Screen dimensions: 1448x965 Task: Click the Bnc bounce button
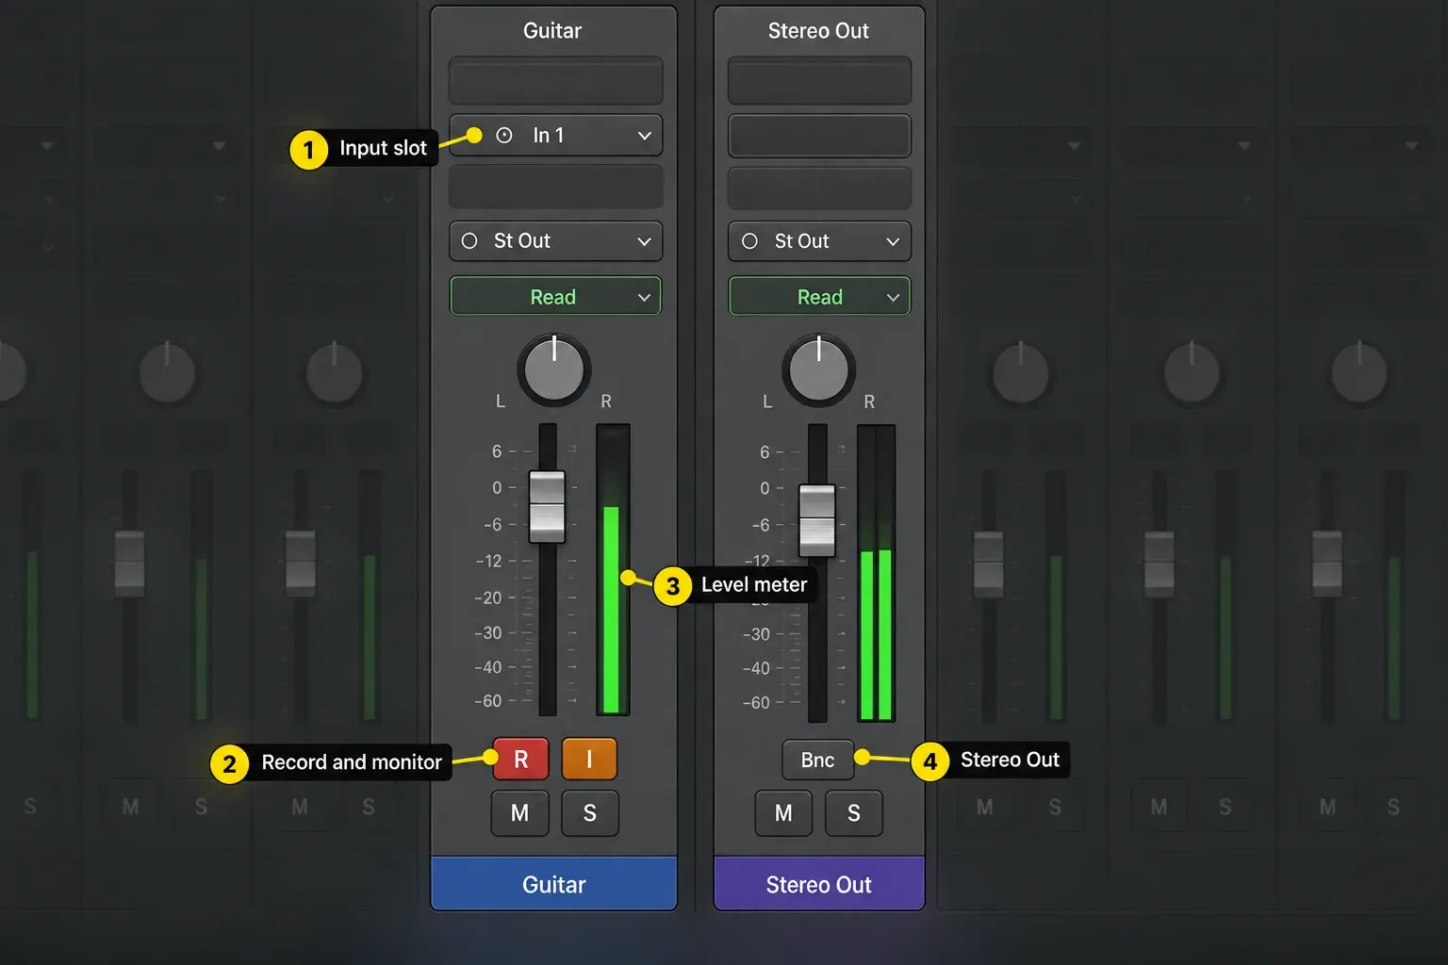click(817, 761)
